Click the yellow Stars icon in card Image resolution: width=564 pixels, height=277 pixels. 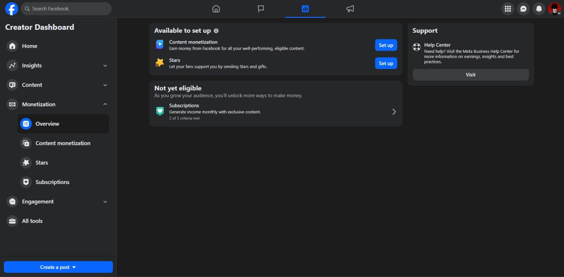coord(160,63)
